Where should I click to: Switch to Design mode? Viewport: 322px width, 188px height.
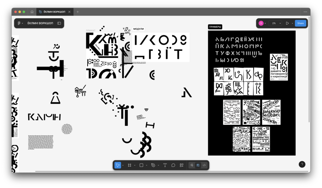(x=198, y=165)
